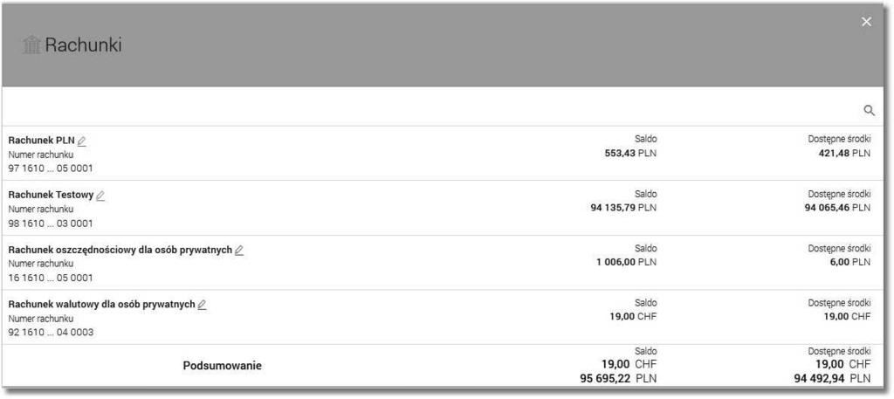Click account number 98 1610 ... 03 0001
The image size is (894, 399).
pos(51,224)
